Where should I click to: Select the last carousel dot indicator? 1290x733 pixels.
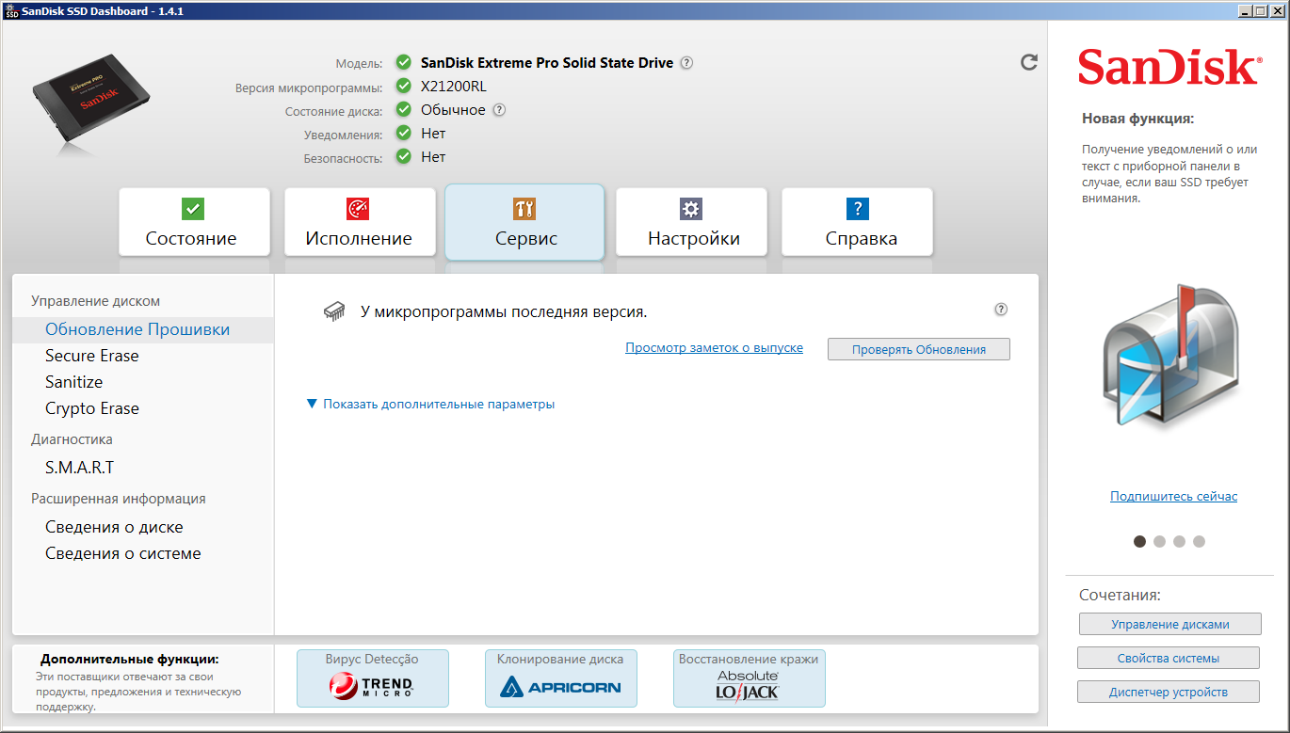[x=1199, y=541]
